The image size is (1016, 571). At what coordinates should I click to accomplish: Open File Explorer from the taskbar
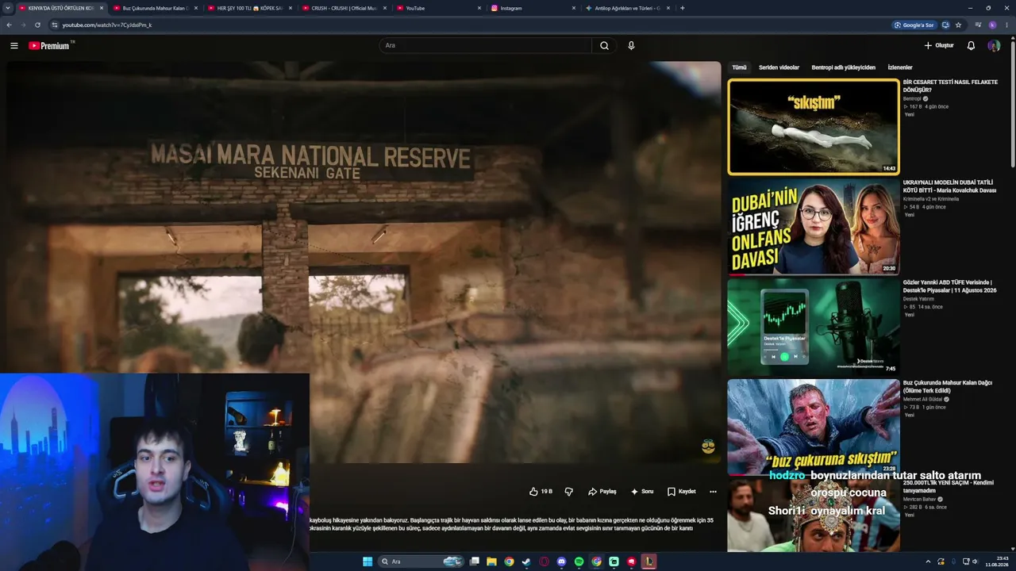click(x=491, y=561)
